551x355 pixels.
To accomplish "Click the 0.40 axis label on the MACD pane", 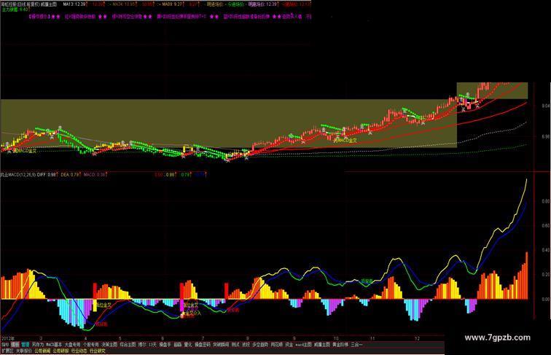I will click(x=545, y=250).
